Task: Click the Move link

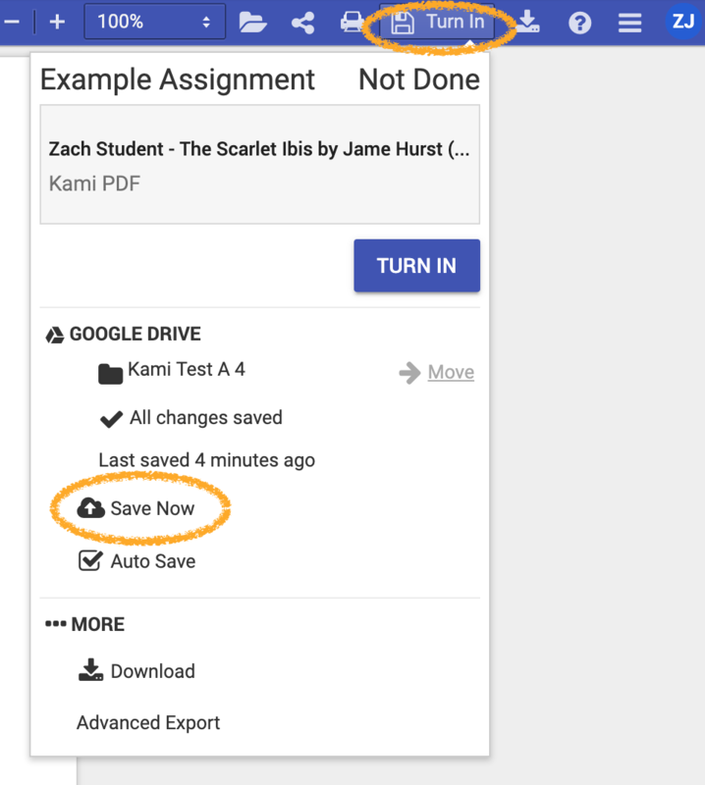Action: (451, 372)
